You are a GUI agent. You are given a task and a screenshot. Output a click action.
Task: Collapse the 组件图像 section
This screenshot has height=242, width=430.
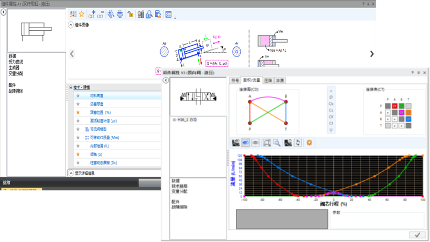point(70,25)
